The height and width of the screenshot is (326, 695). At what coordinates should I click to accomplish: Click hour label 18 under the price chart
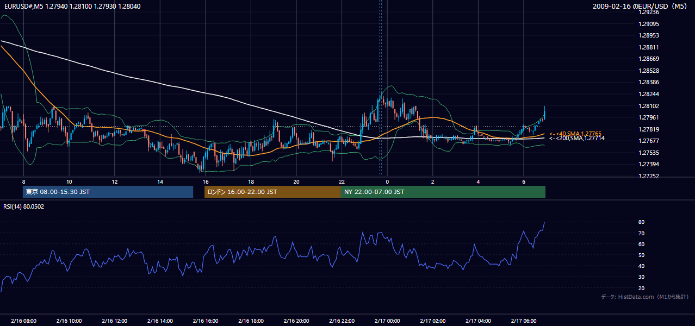coord(251,181)
